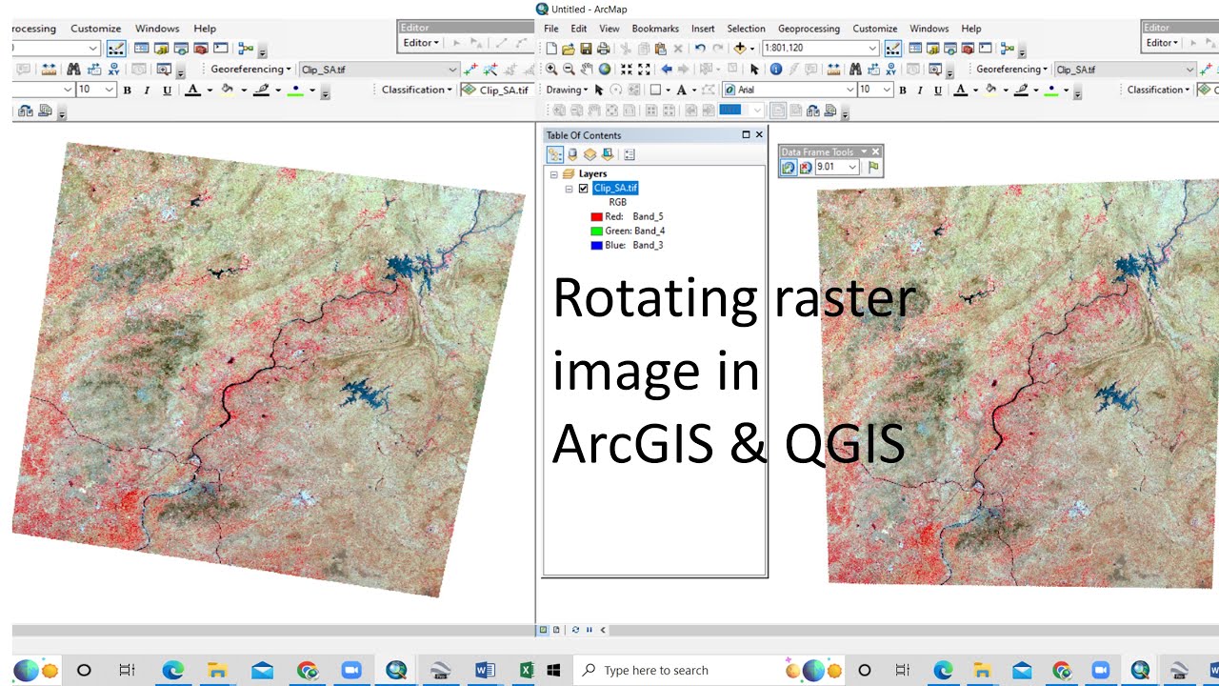1219x686 pixels.
Task: Toggle Bold in left window toolbar
Action: (x=127, y=90)
